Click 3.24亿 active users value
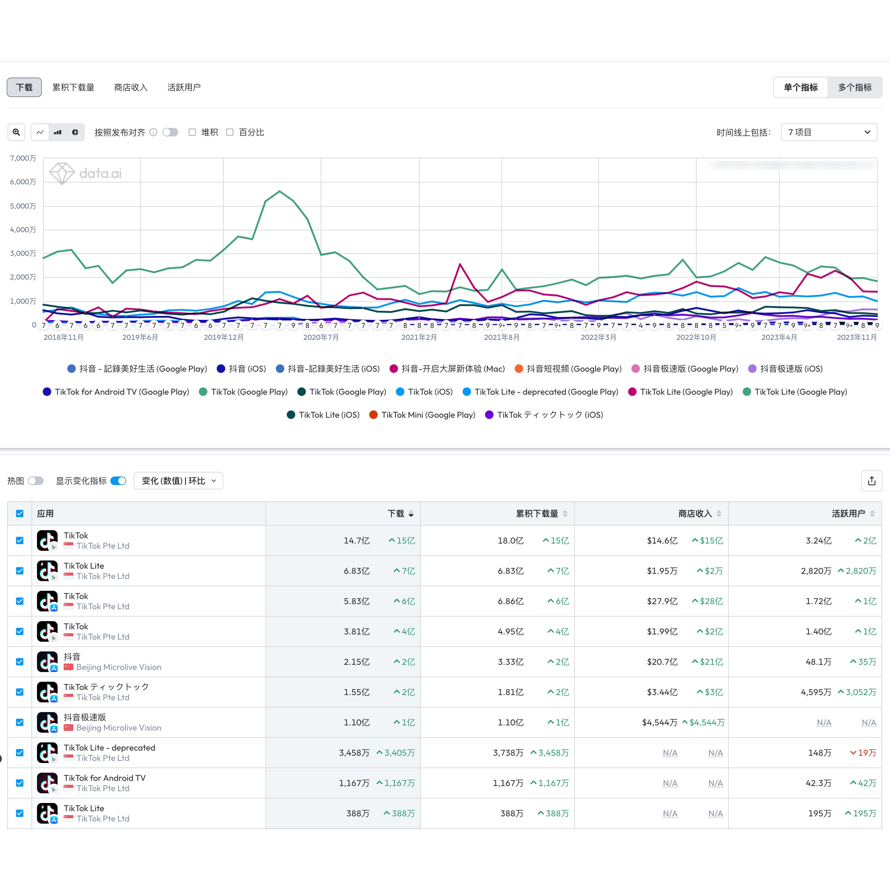This screenshot has width=890, height=890. pos(818,540)
